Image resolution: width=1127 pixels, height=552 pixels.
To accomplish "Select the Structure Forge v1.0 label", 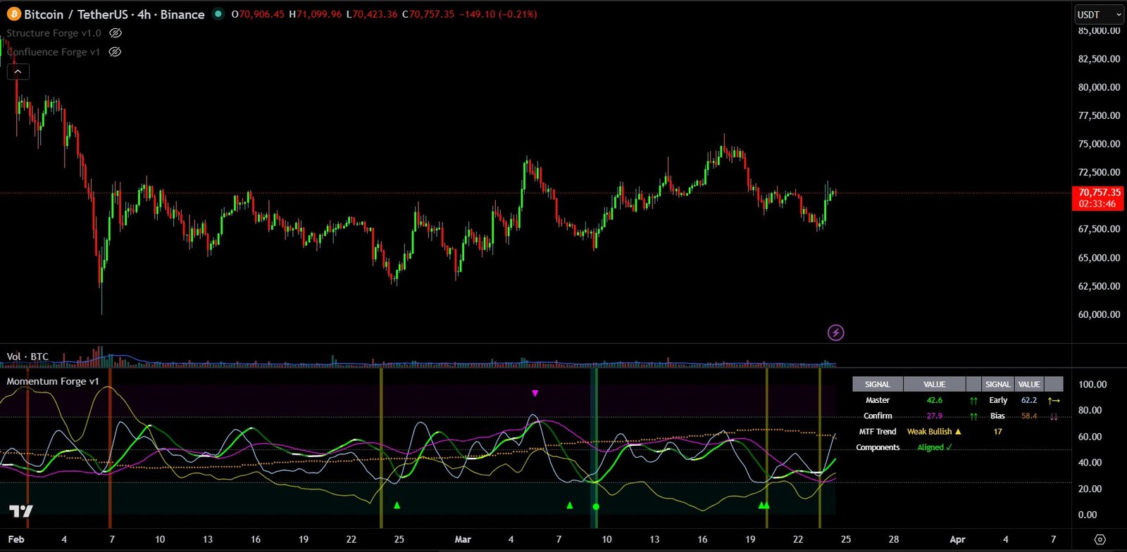I will point(54,33).
